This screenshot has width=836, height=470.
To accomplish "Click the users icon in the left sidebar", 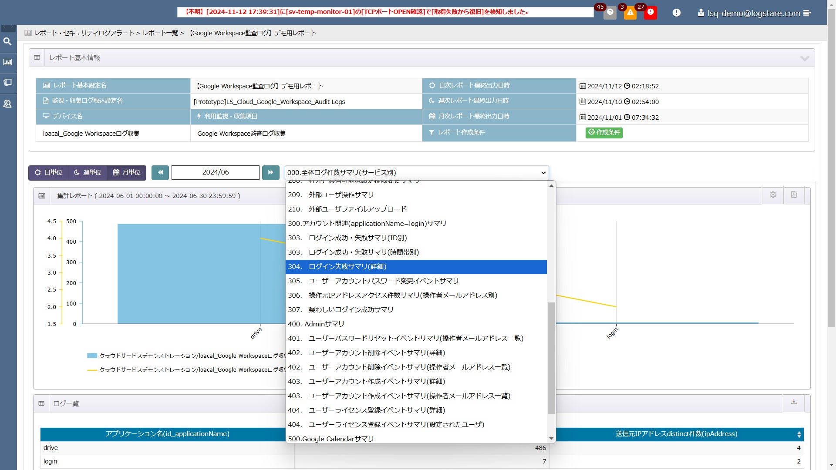I will [7, 104].
